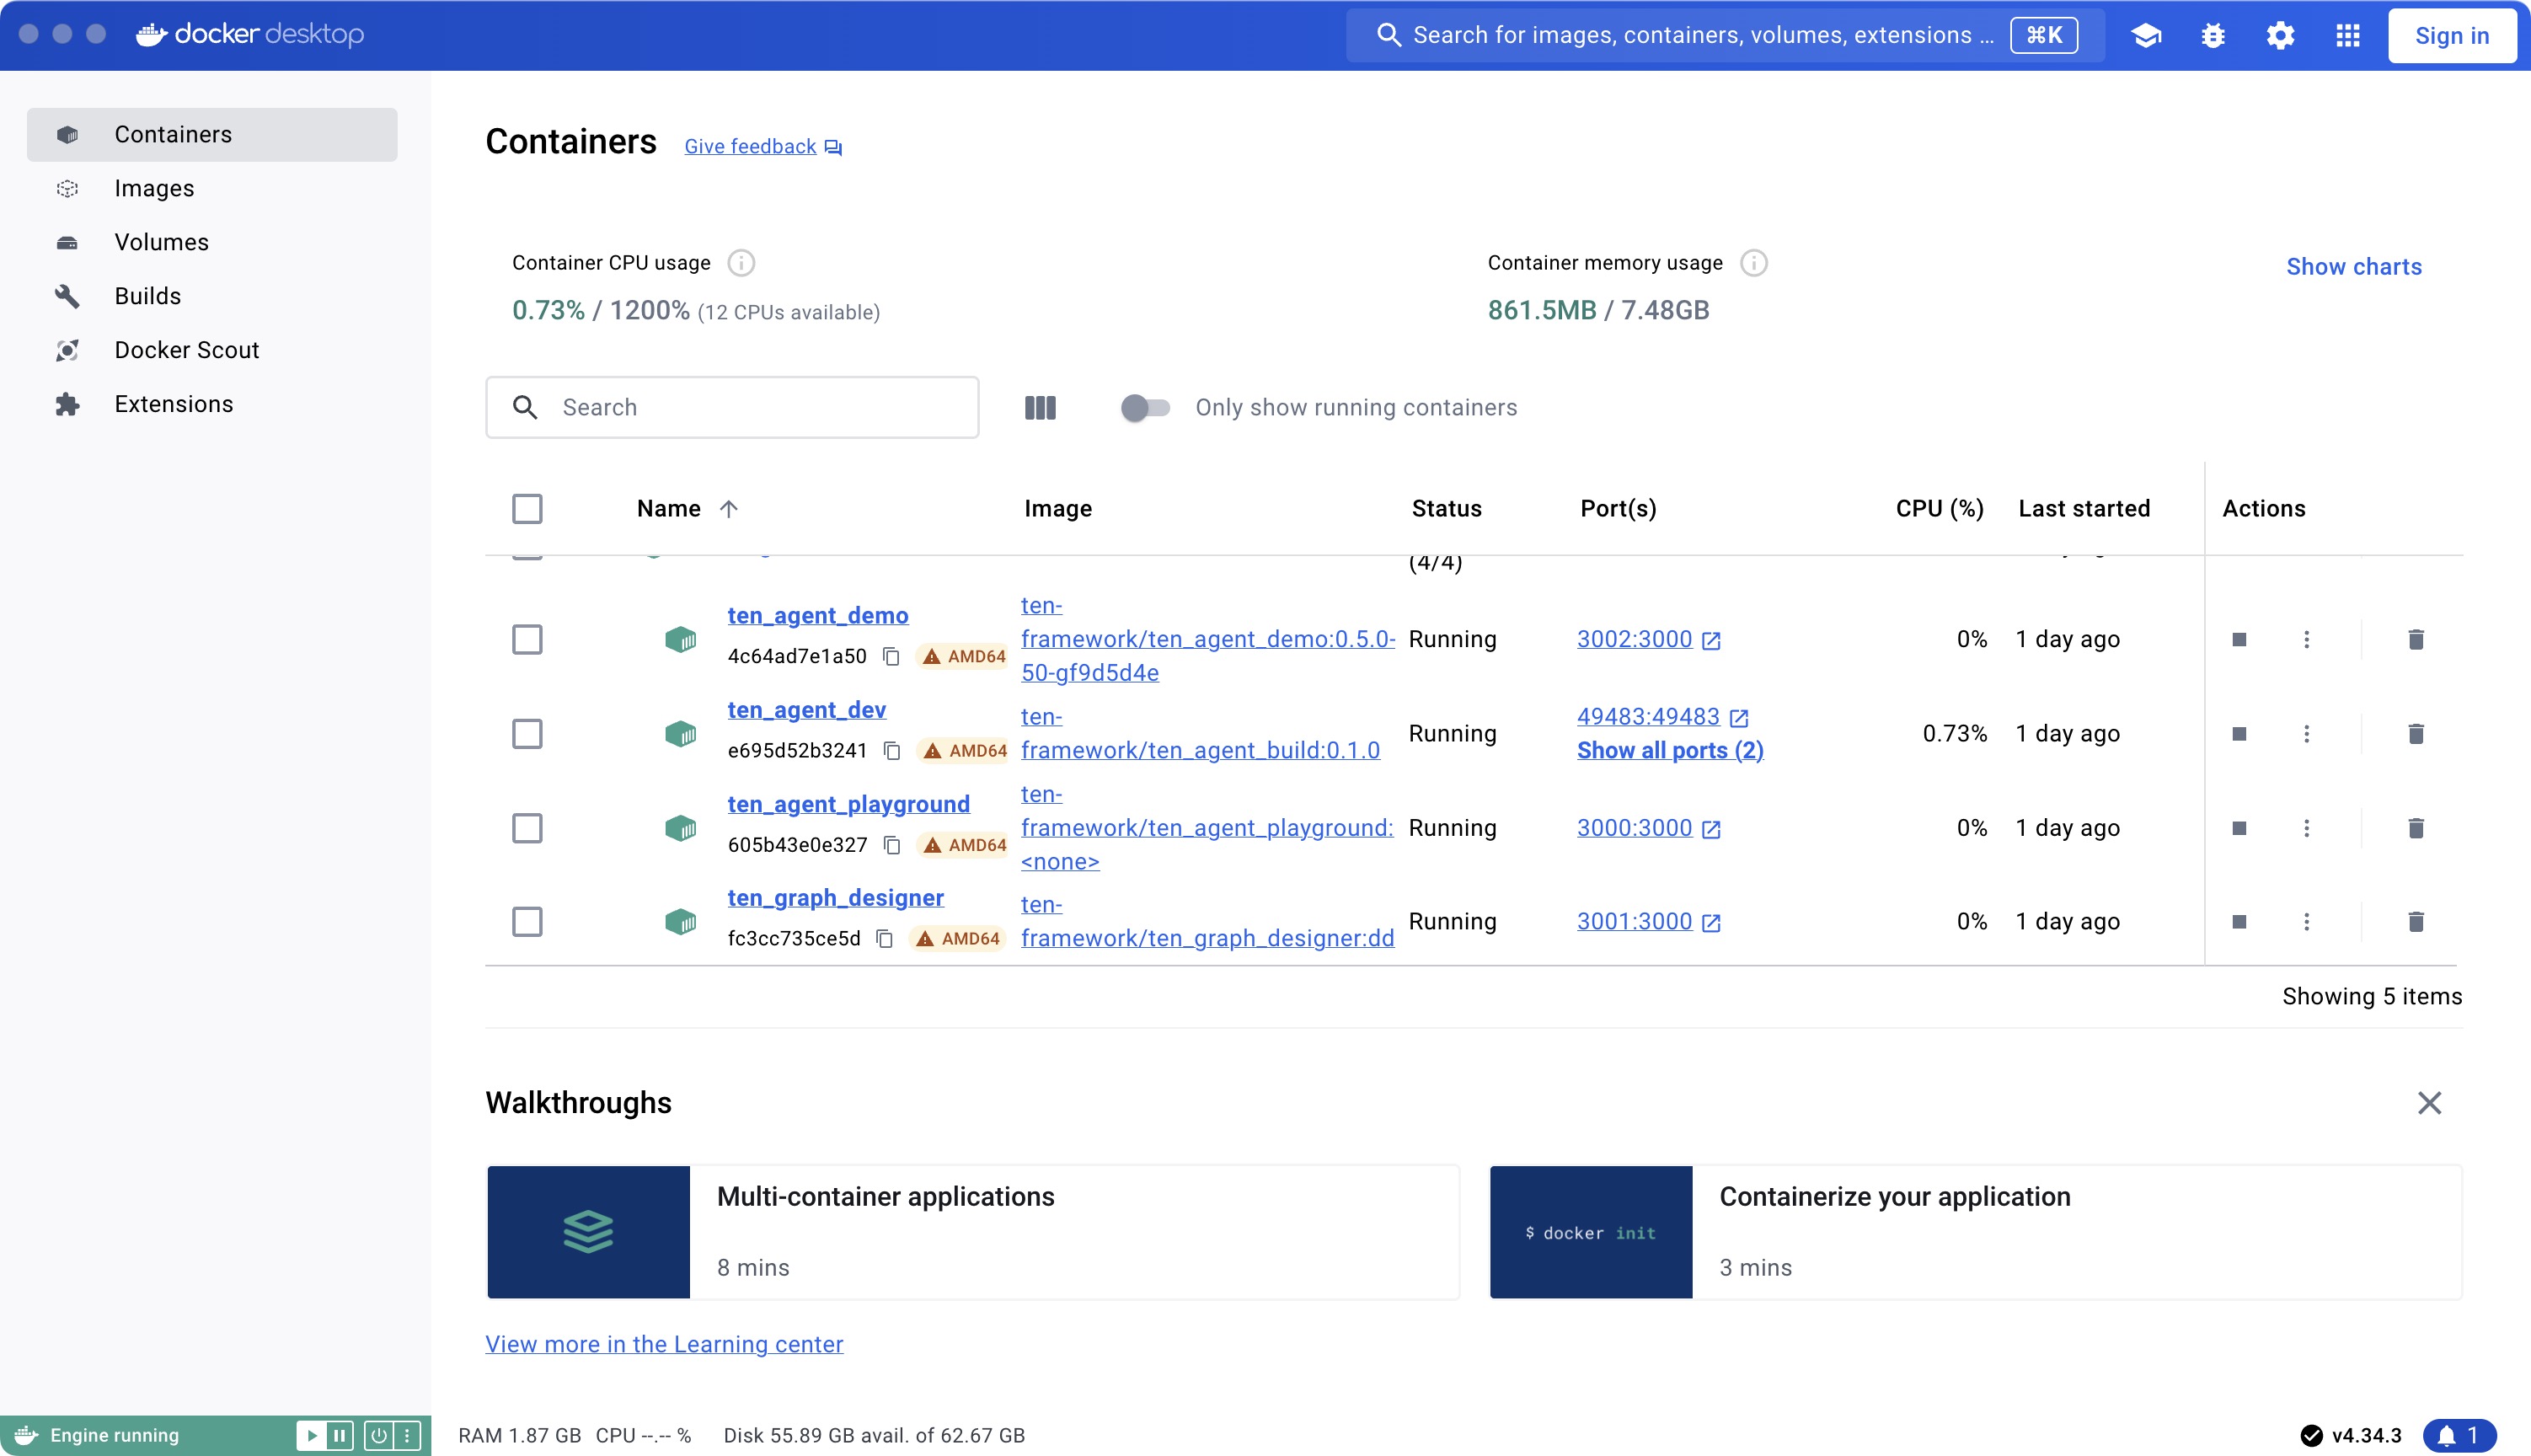Stop the ten_agent_demo container
Viewport: 2531px width, 1456px height.
2239,640
